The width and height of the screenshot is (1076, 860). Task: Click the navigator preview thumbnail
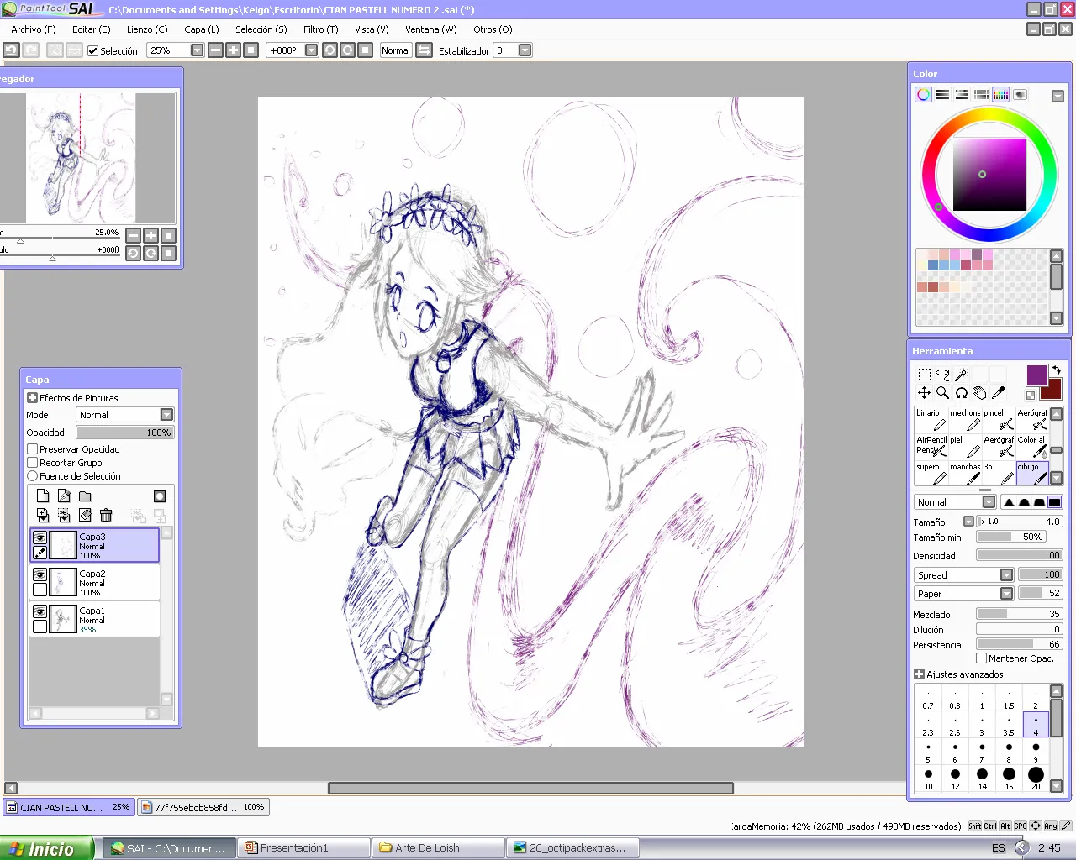click(x=81, y=158)
